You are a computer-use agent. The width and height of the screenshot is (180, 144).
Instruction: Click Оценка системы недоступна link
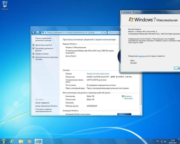[98, 74]
